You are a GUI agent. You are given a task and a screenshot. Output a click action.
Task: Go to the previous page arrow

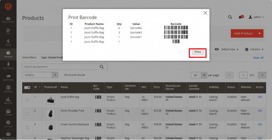tap(230, 75)
